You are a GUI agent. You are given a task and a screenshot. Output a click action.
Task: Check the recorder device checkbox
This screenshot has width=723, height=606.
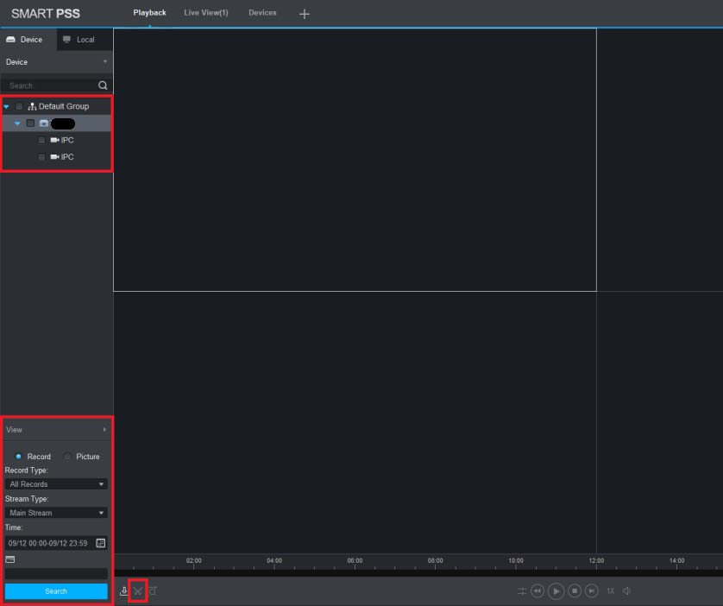(x=30, y=123)
